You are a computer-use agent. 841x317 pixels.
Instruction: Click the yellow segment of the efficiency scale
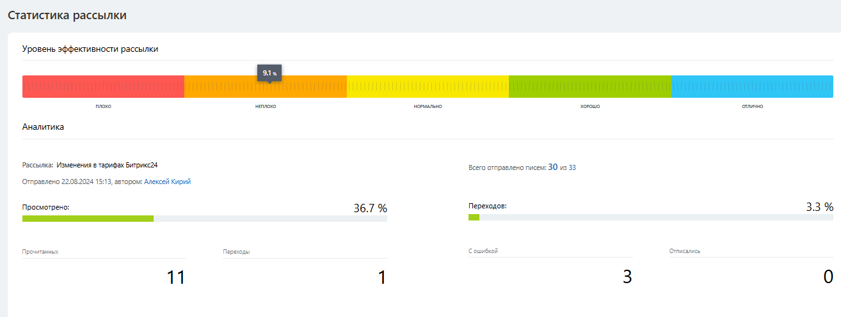428,87
